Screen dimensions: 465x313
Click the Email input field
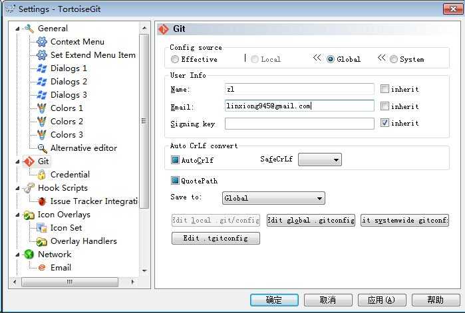pos(299,106)
